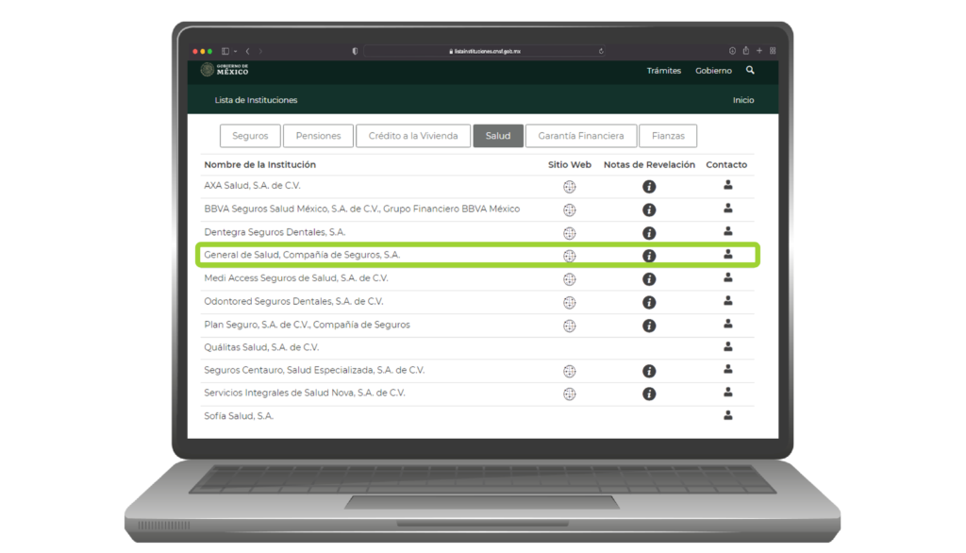966x553 pixels.
Task: Open a new browser tab with plus
Action: pyautogui.click(x=759, y=51)
